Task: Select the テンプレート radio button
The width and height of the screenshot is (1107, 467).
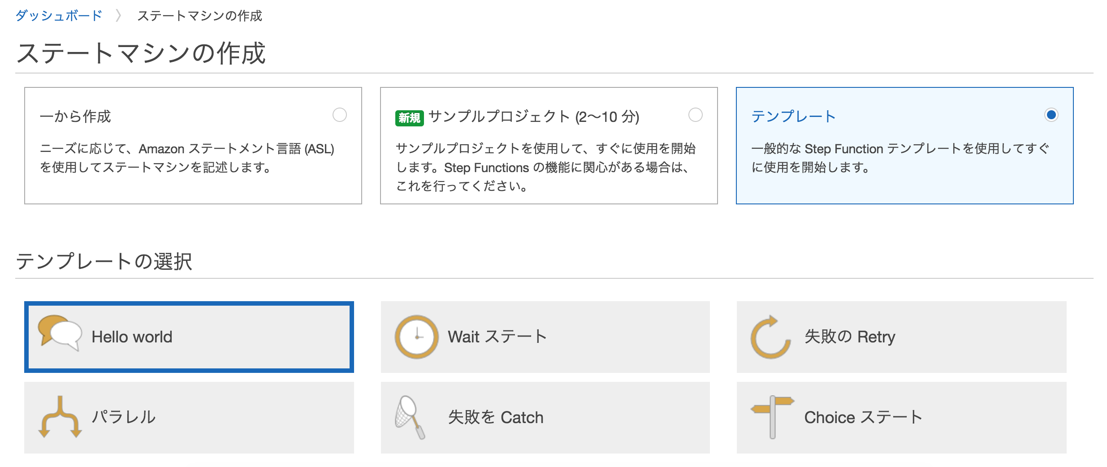Action: click(1051, 115)
